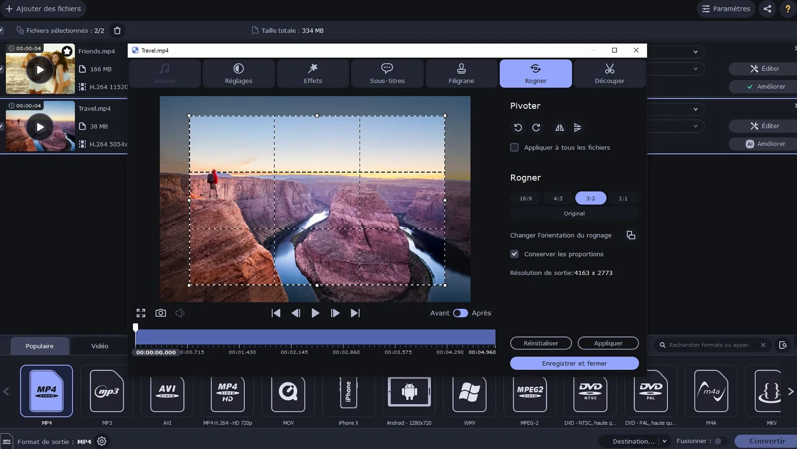This screenshot has height=449, width=797.
Task: Switch to the Découper tab
Action: [x=609, y=74]
